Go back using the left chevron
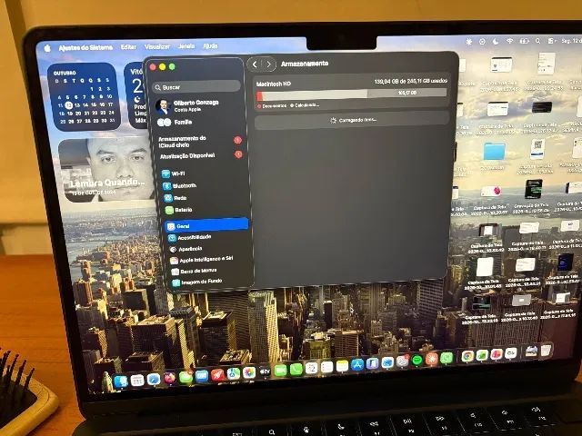This screenshot has height=436, width=582. click(255, 64)
